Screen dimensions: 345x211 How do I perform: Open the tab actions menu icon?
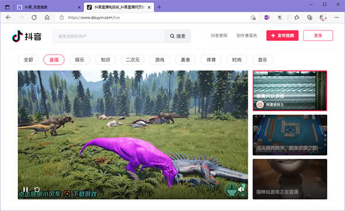[7, 7]
